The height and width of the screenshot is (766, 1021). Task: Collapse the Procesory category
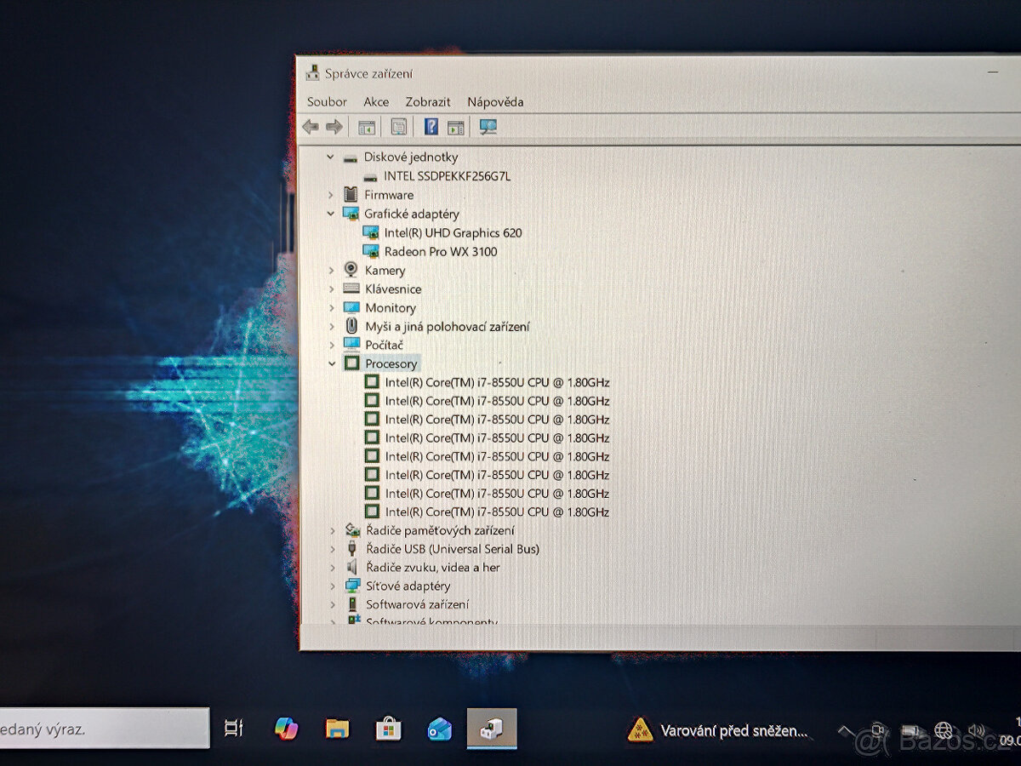[331, 363]
